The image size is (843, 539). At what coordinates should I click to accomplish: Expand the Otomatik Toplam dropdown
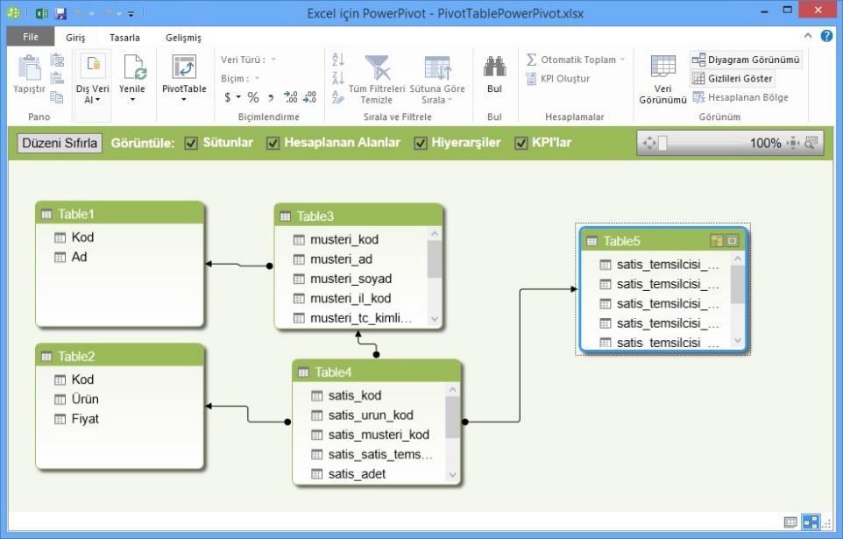point(622,60)
